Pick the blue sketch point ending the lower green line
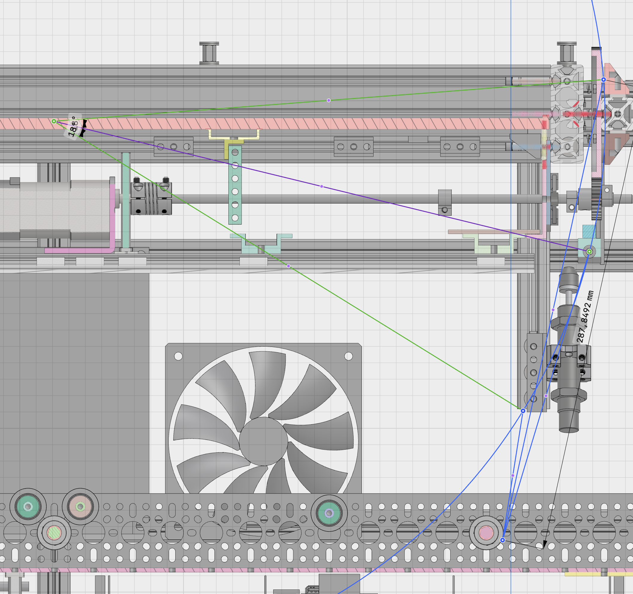Screen dimensions: 633x594 point(523,411)
